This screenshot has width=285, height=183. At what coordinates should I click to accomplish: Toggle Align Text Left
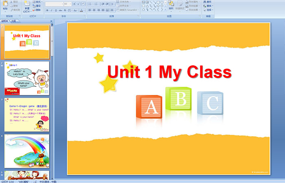tap(90, 10)
